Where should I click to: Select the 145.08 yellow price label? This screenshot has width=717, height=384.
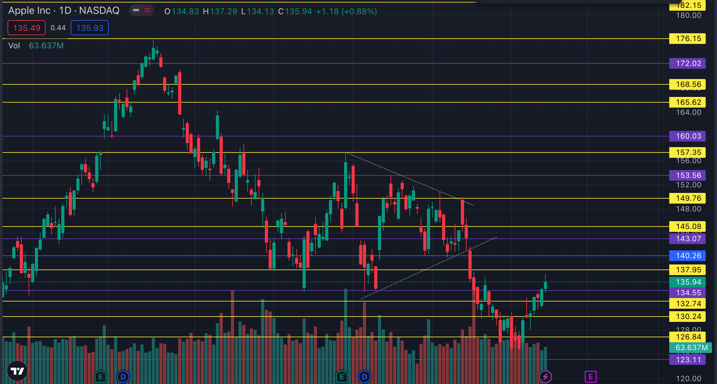point(687,227)
